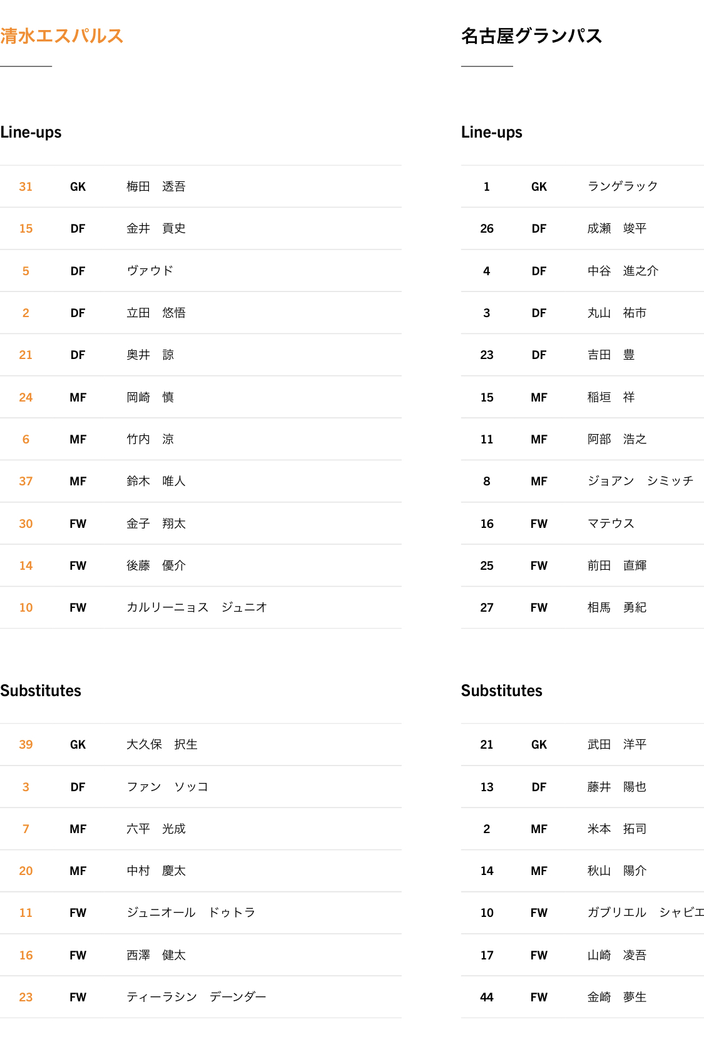The image size is (704, 1037).
Task: Click forward カルリーニョス ジュニオ
Action: coord(196,607)
